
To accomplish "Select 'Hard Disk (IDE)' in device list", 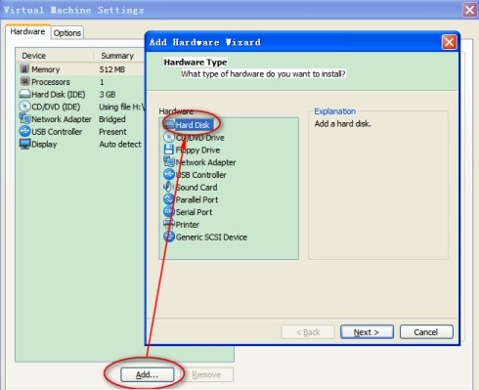I will [81, 94].
